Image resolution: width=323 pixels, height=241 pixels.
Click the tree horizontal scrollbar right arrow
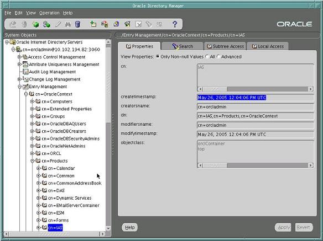102,234
